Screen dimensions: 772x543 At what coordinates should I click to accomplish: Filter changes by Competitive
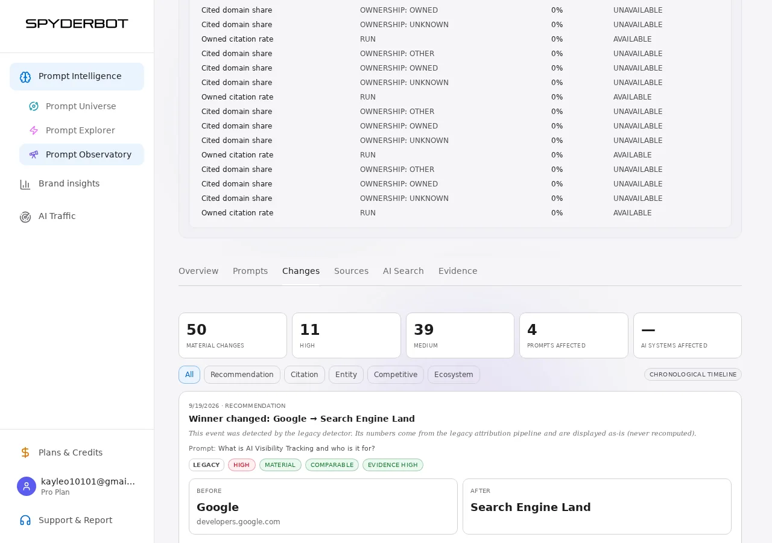tap(396, 375)
